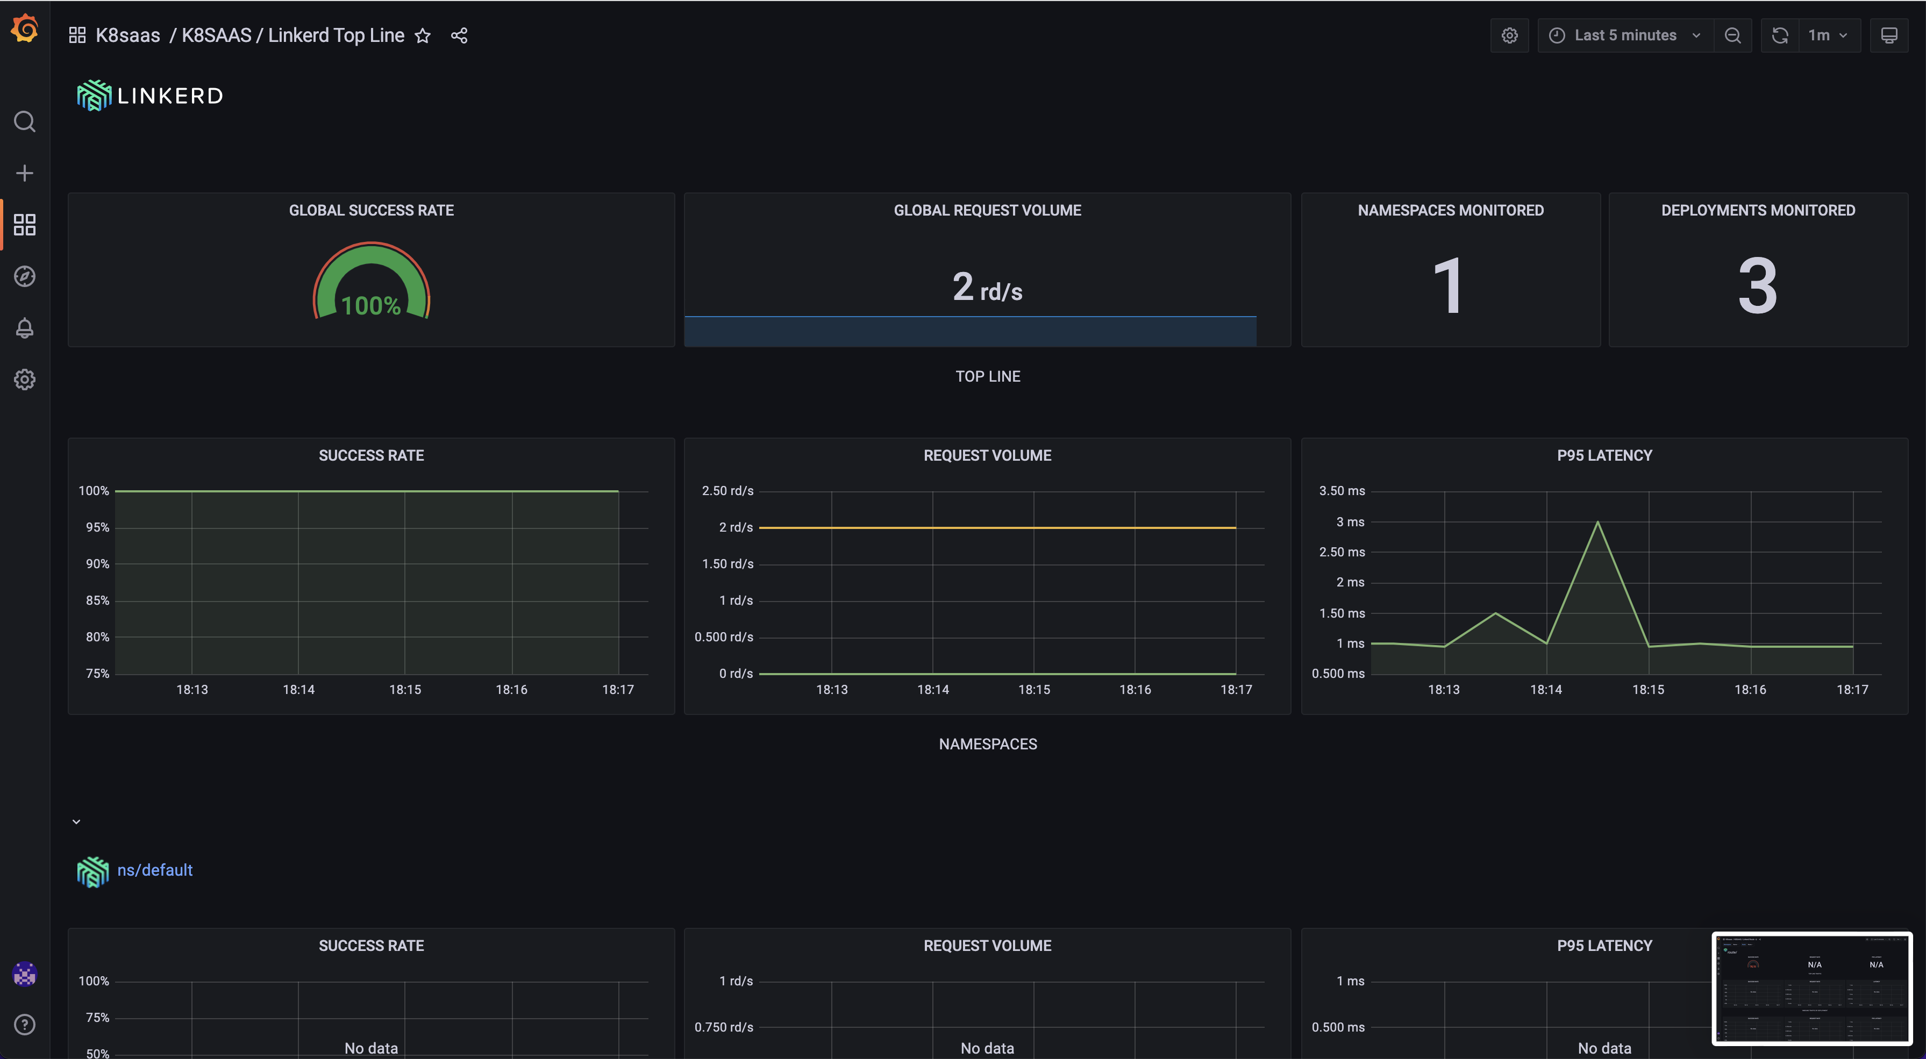Open the top-line Request Volume panel title
This screenshot has height=1059, width=1926.
[x=987, y=455]
